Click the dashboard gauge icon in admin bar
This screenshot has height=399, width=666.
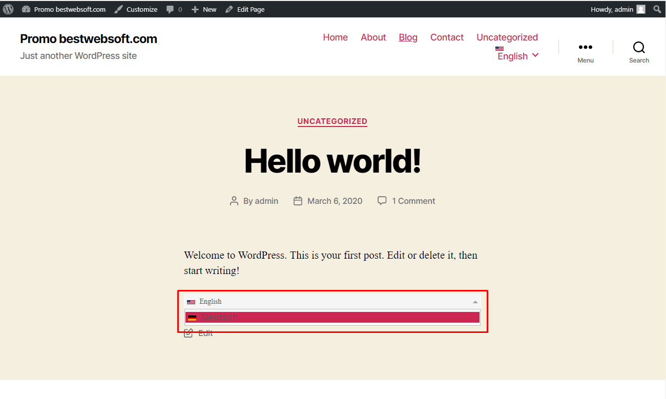[x=26, y=9]
